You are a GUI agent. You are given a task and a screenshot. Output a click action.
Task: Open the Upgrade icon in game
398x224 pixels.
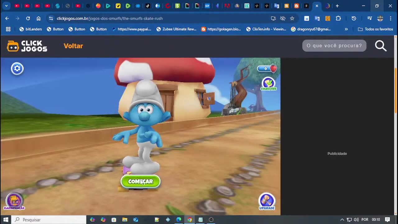pos(267,202)
